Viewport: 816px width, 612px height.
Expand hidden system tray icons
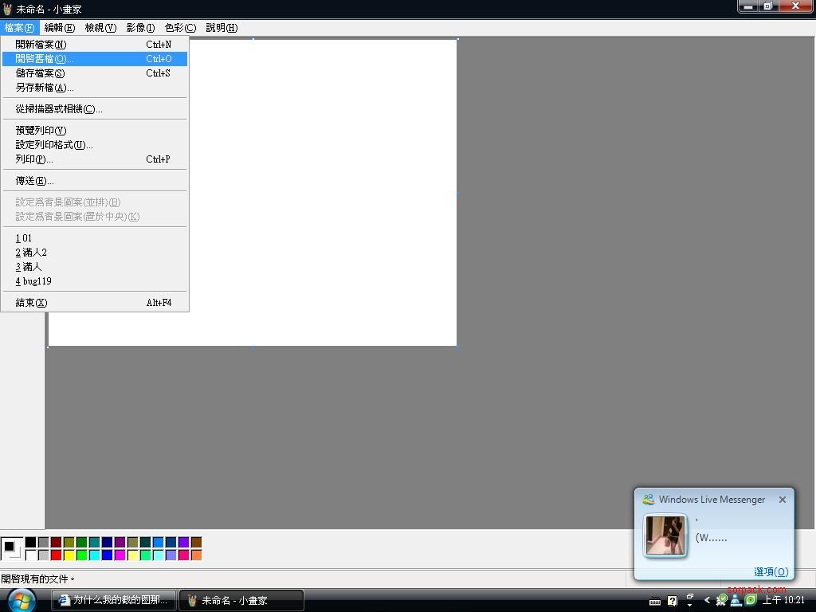click(706, 600)
